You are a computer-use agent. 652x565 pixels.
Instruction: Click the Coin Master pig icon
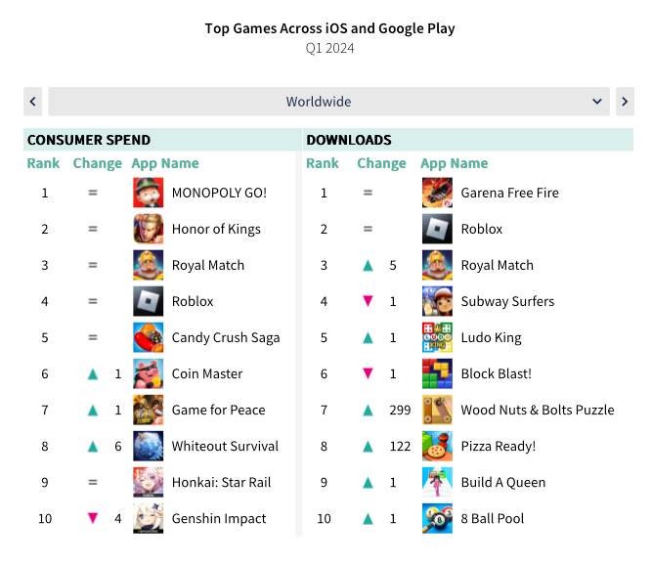148,373
